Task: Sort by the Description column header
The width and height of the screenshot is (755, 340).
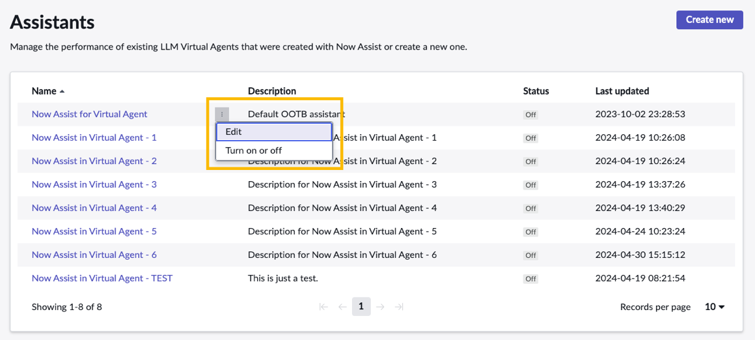Action: point(272,91)
